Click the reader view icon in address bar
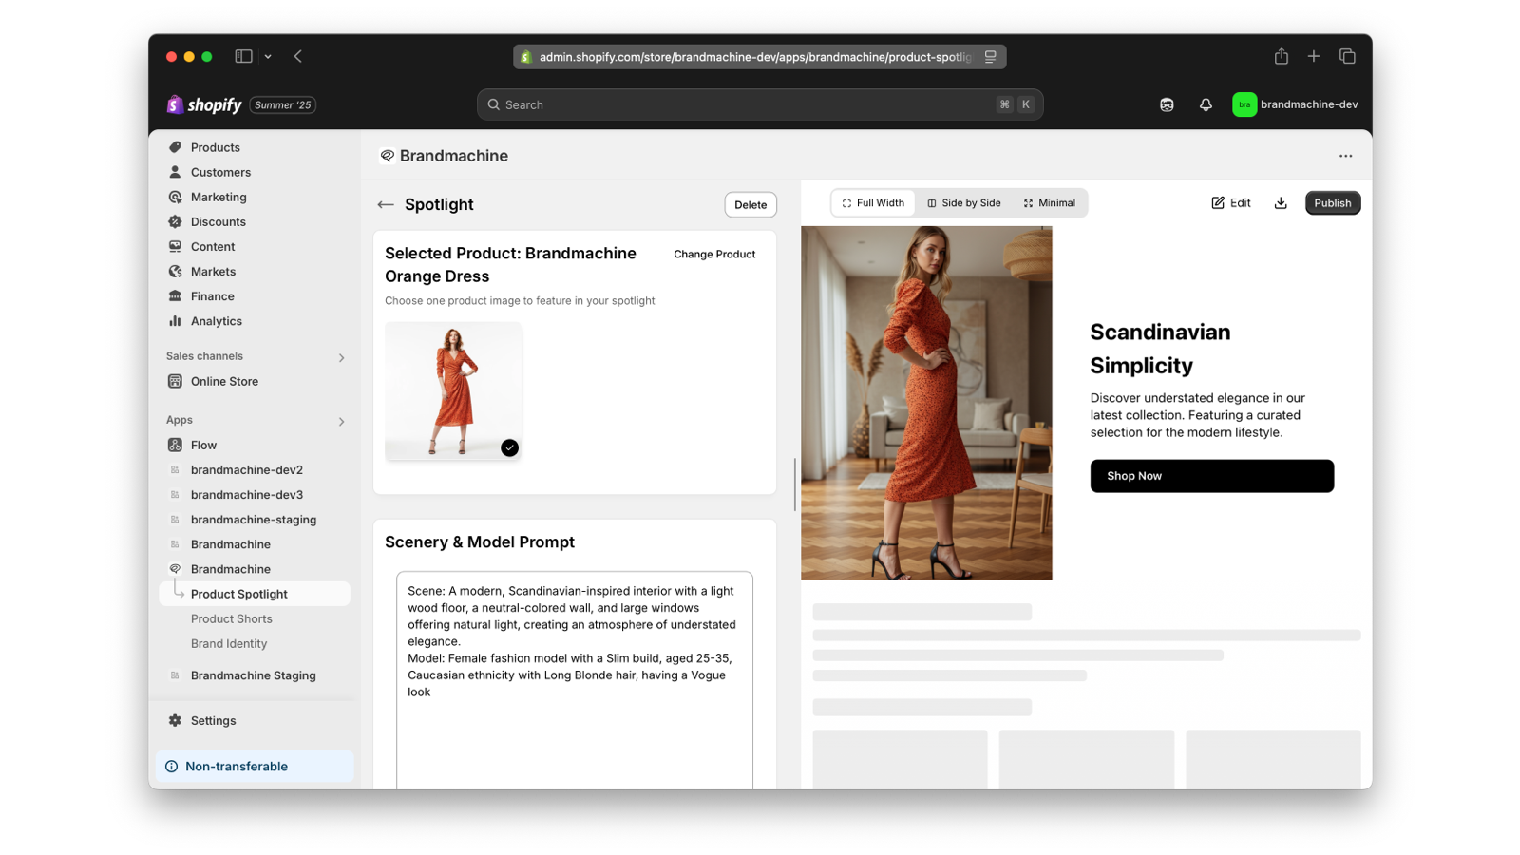The width and height of the screenshot is (1520, 855). tap(990, 57)
